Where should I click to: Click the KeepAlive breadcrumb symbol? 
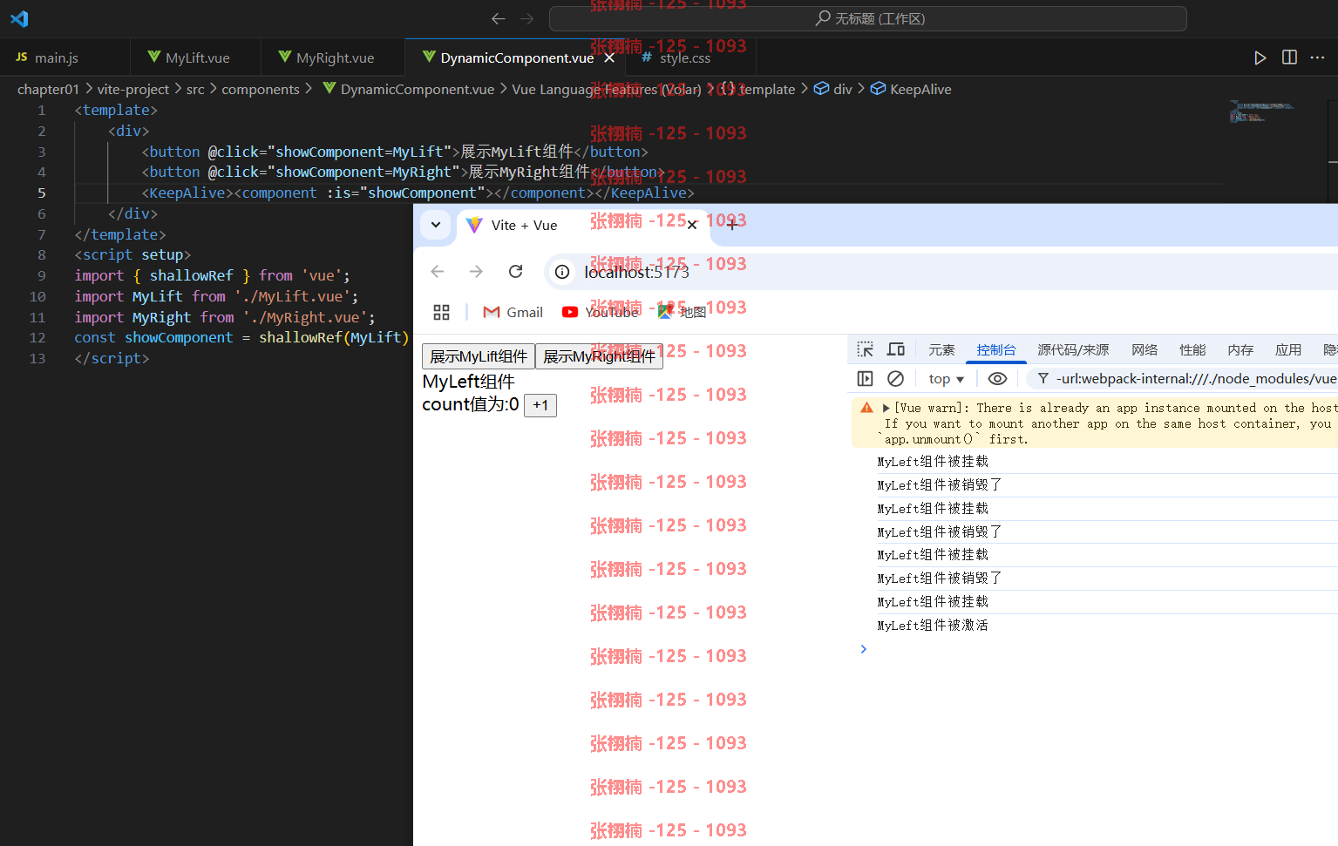tap(911, 89)
